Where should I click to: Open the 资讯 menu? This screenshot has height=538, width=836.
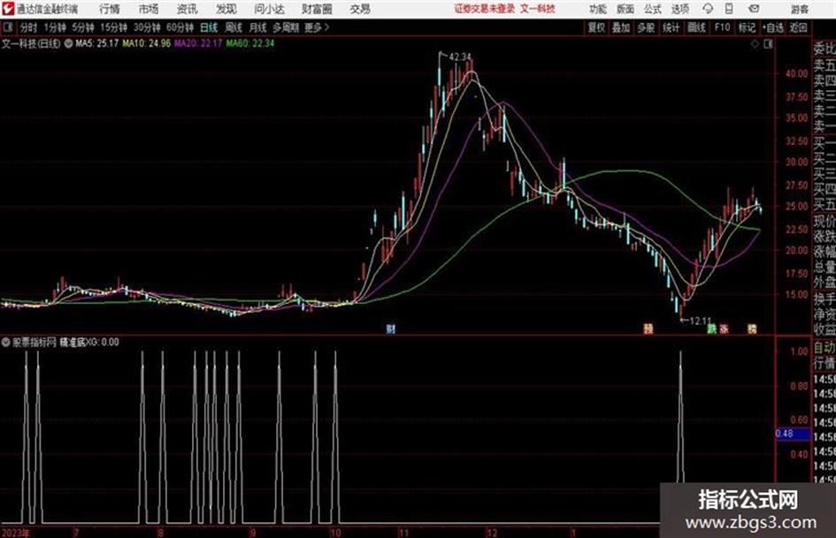pos(187,9)
